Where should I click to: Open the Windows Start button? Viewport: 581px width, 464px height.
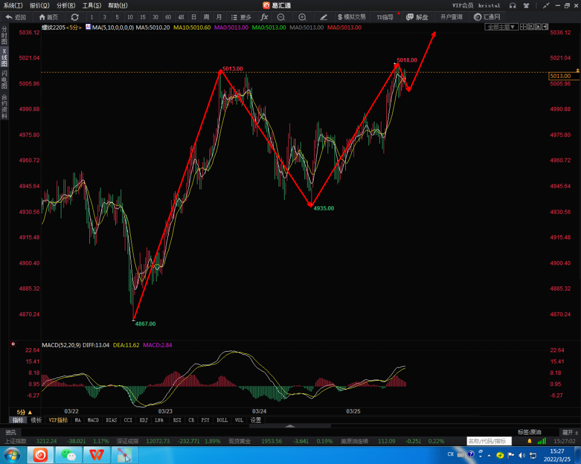coord(12,455)
